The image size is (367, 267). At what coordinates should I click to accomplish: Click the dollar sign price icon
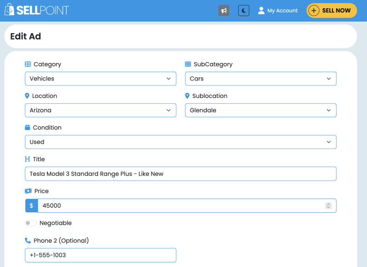pos(31,206)
